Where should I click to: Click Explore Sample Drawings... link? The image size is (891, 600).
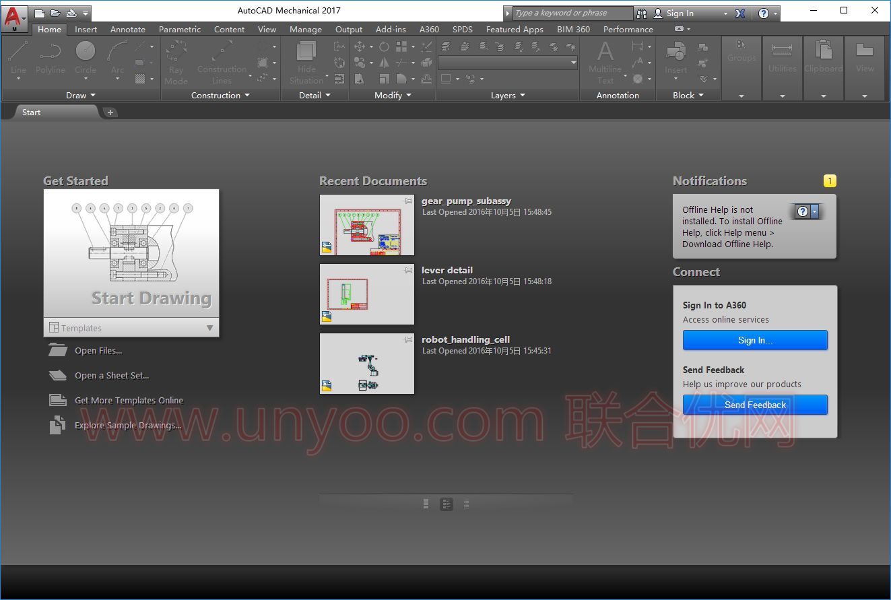click(x=128, y=425)
